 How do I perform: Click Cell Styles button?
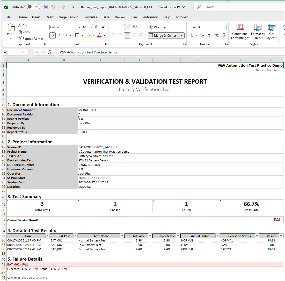pyautogui.click(x=272, y=32)
